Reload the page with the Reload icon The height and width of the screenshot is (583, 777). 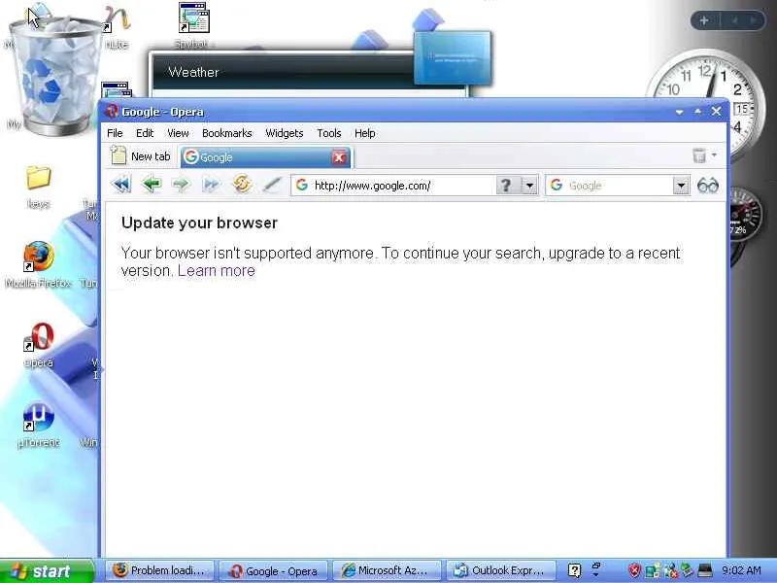click(242, 184)
